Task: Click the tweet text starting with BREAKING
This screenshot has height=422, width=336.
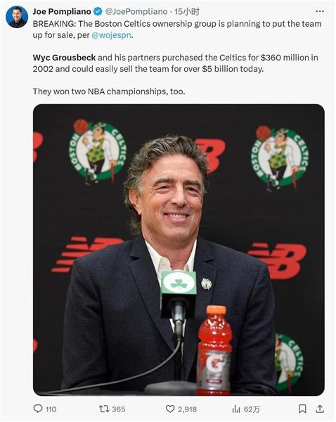Action: [x=177, y=30]
